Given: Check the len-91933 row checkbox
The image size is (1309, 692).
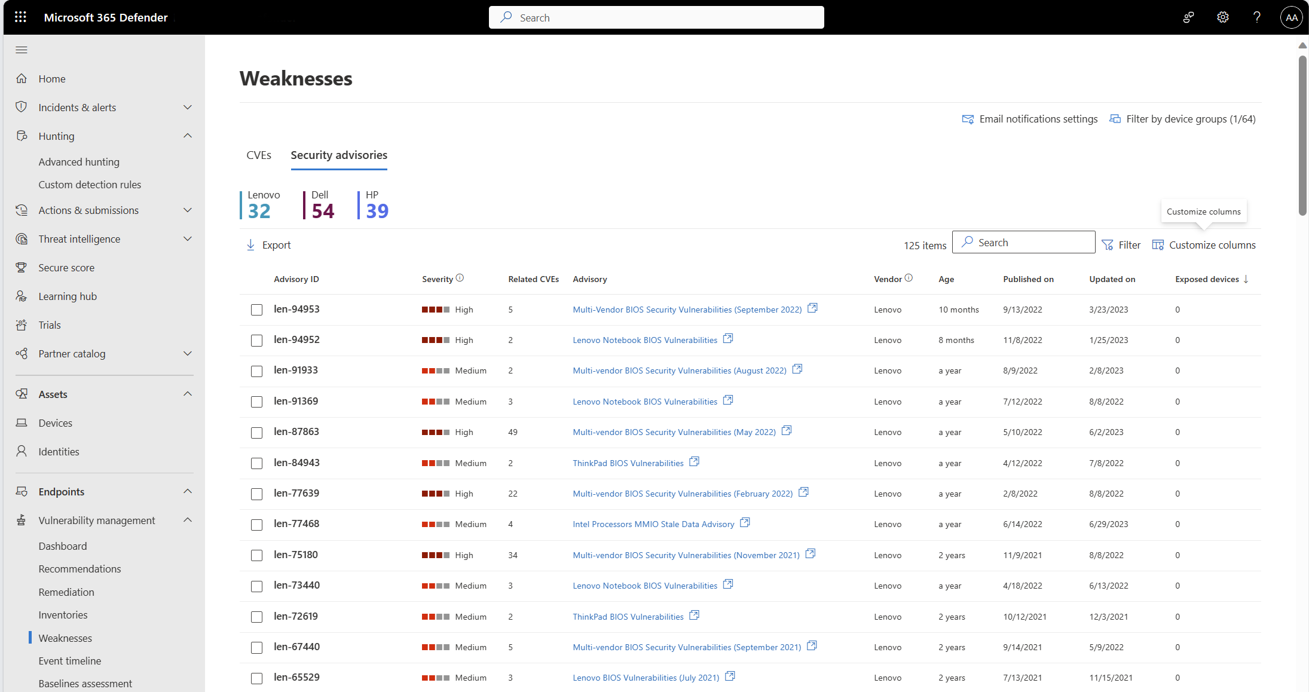Looking at the screenshot, I should (256, 371).
